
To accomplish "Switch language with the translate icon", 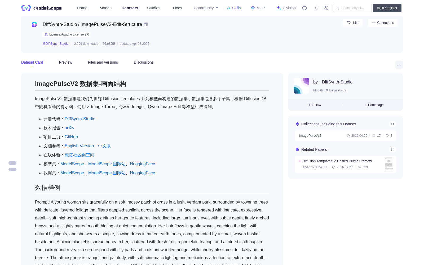I will pos(326,8).
